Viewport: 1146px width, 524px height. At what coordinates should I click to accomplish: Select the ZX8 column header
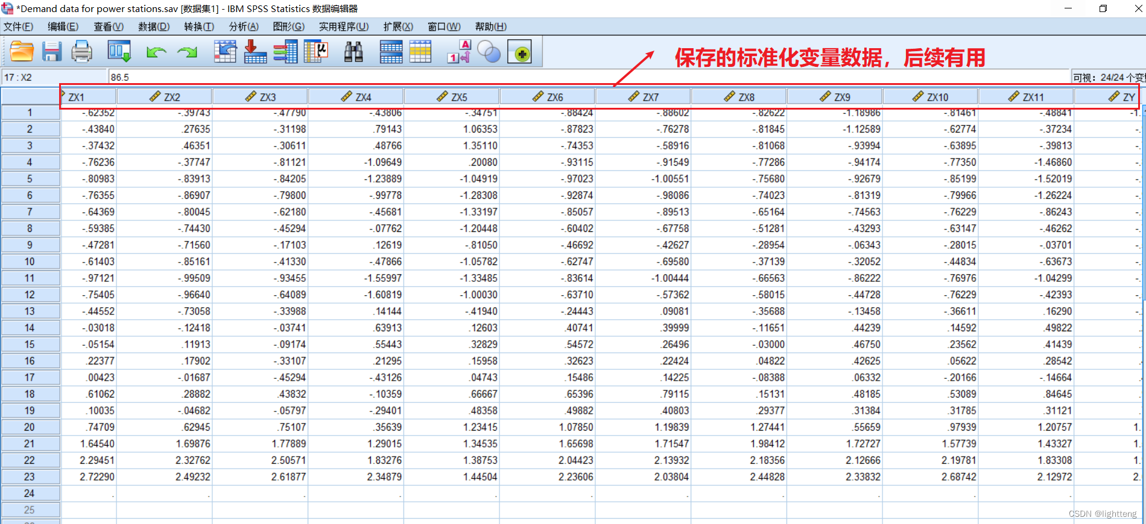point(739,97)
